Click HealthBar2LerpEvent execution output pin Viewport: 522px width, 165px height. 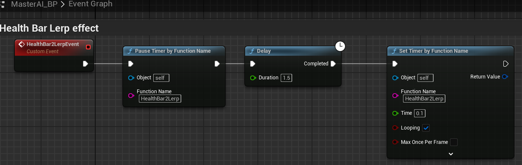tap(86, 64)
